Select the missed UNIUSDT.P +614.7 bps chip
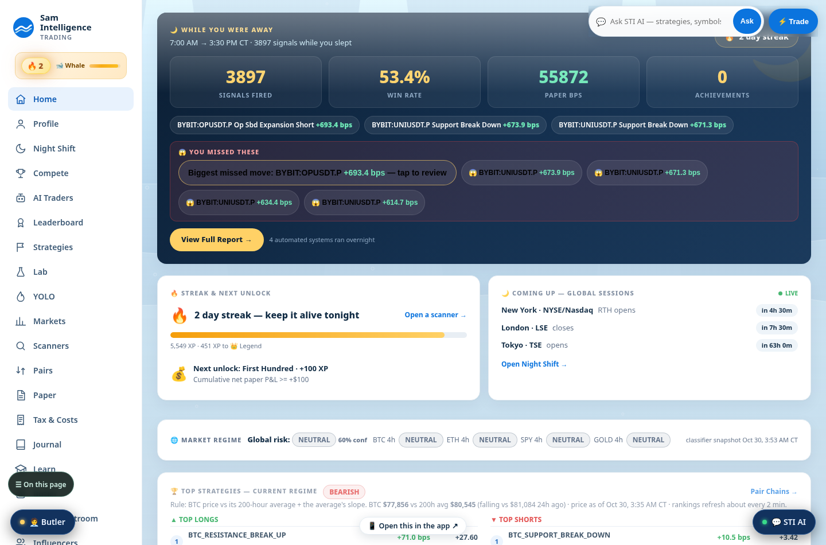826x545 pixels. point(364,203)
